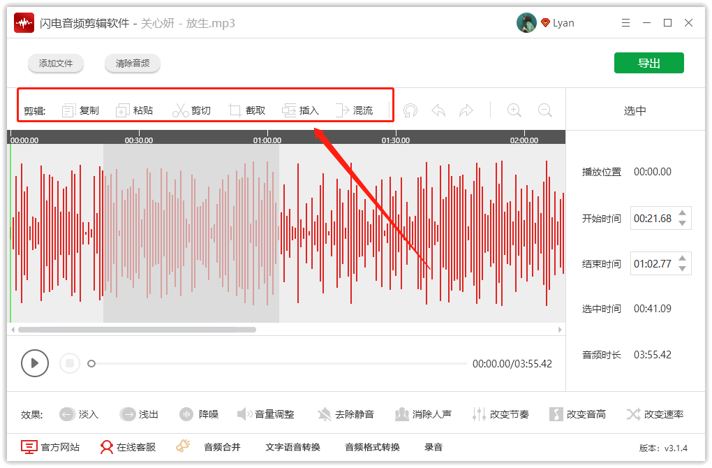The width and height of the screenshot is (712, 468).
Task: Increase the end time (结束时间) value
Action: (682, 258)
